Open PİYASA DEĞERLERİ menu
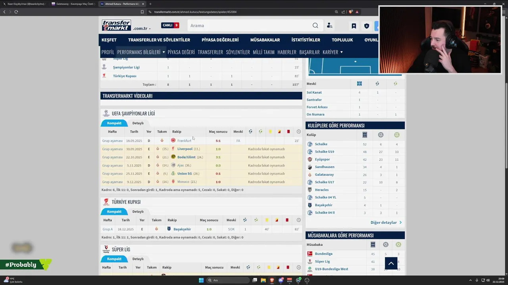The image size is (508, 285). pyautogui.click(x=220, y=40)
